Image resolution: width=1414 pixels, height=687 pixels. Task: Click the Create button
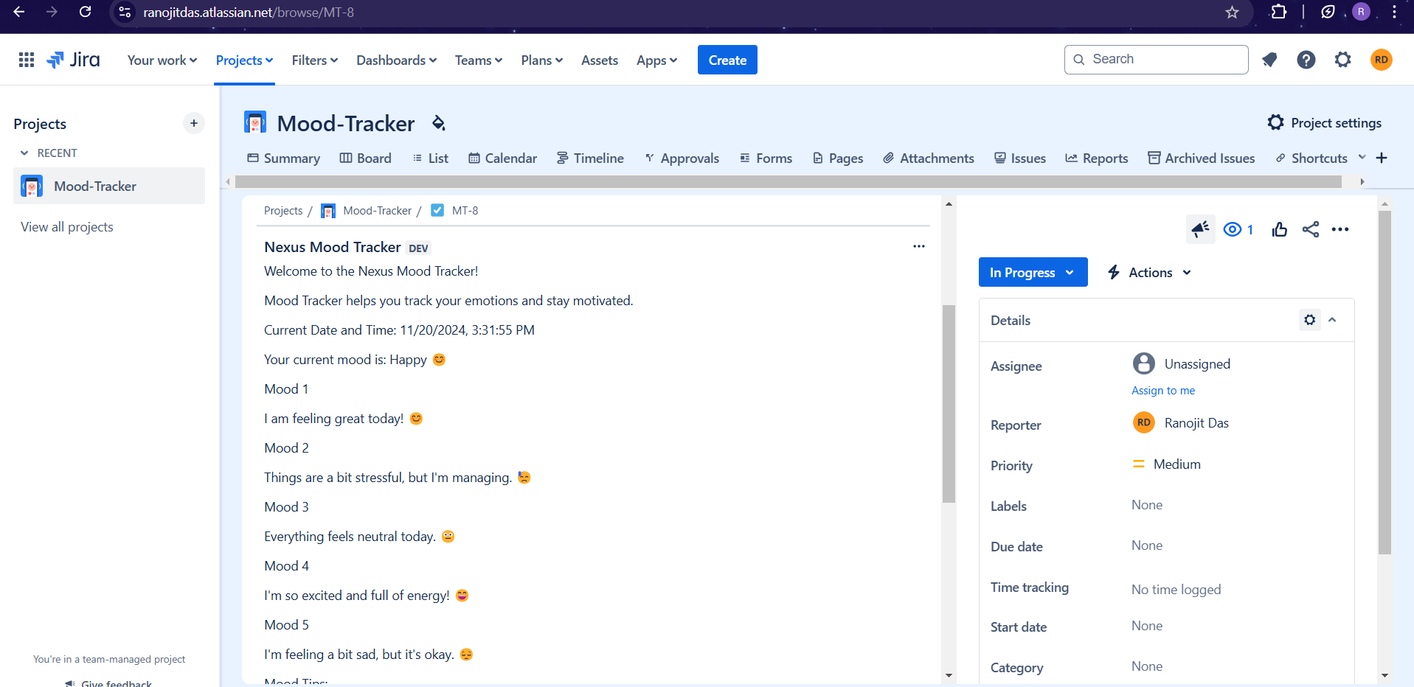[x=727, y=60]
